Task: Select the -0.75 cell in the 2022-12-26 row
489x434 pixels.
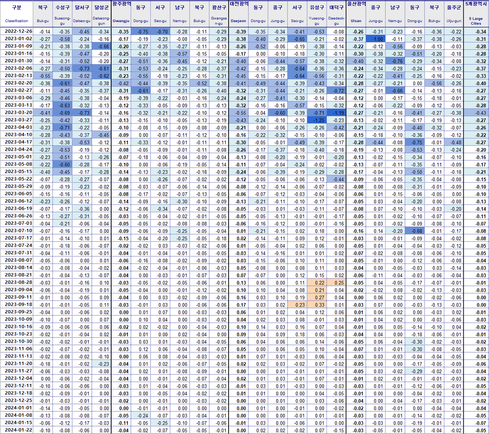Action: pyautogui.click(x=140, y=31)
